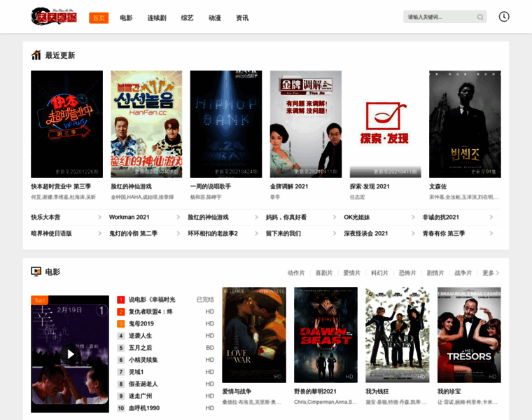The height and width of the screenshot is (420, 532).
Task: Open rank 7 灵域1
Action: tap(136, 372)
